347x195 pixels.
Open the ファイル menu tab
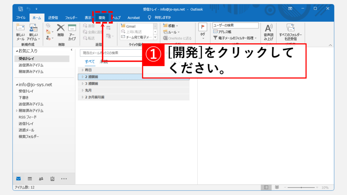tap(21, 18)
